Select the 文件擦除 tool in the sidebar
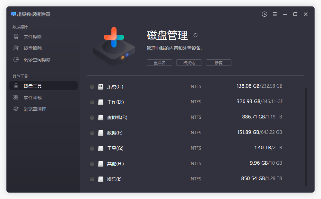This screenshot has width=321, height=199. pyautogui.click(x=15, y=36)
